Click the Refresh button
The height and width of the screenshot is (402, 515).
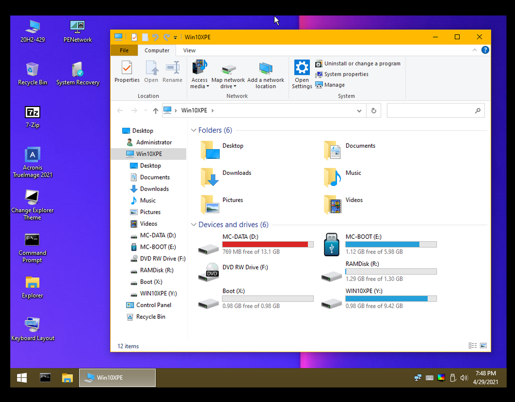(x=374, y=111)
